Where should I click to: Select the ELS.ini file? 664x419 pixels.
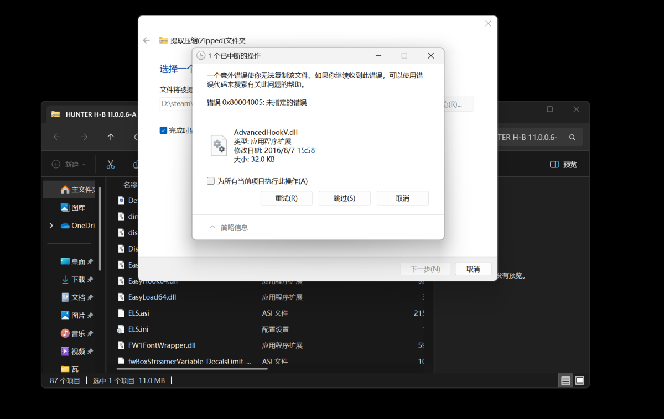point(138,329)
